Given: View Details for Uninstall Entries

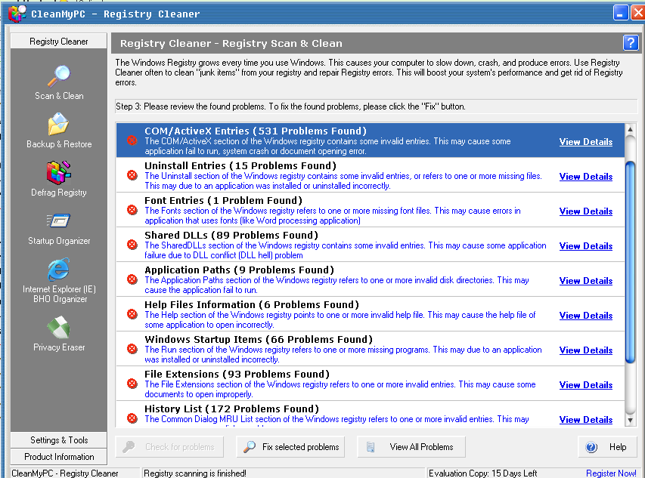Looking at the screenshot, I should coord(586,177).
